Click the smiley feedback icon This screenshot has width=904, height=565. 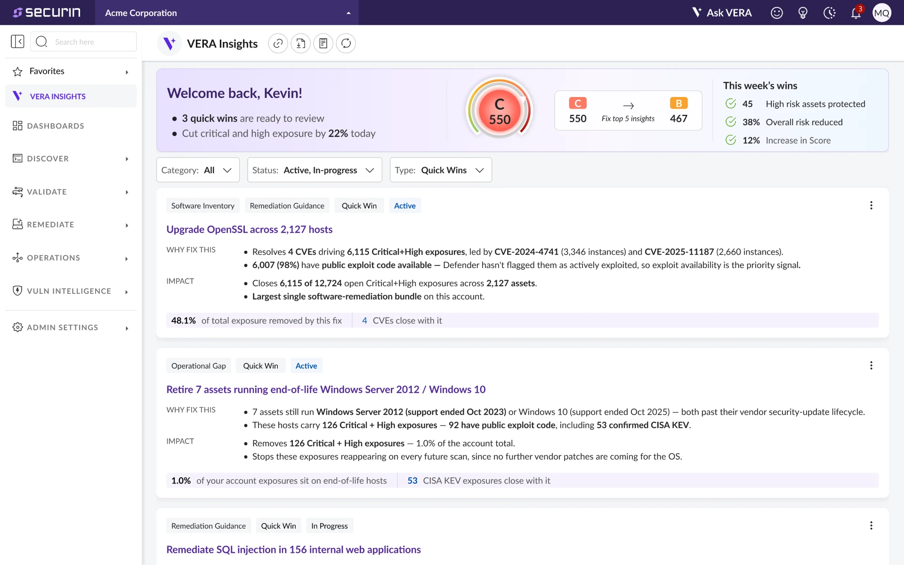(x=776, y=13)
